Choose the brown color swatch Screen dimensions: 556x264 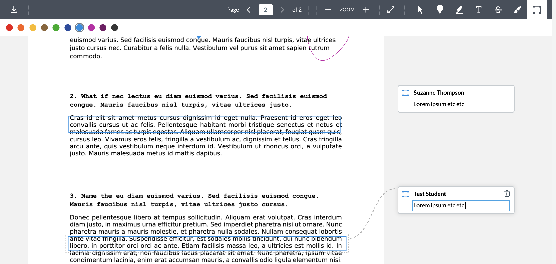[x=44, y=28]
